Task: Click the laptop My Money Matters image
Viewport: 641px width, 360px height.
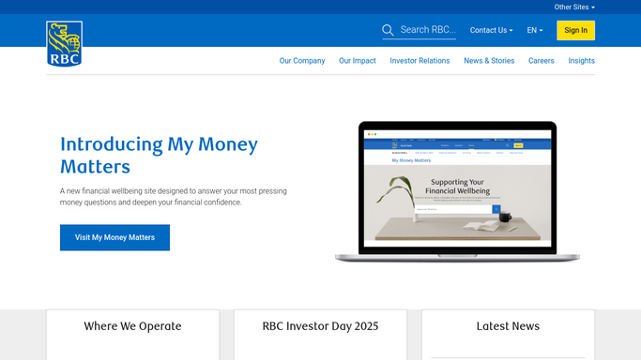Action: coord(457,191)
